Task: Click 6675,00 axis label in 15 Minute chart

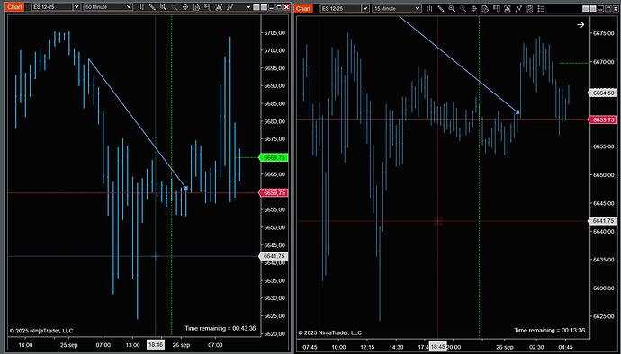Action: pyautogui.click(x=603, y=33)
